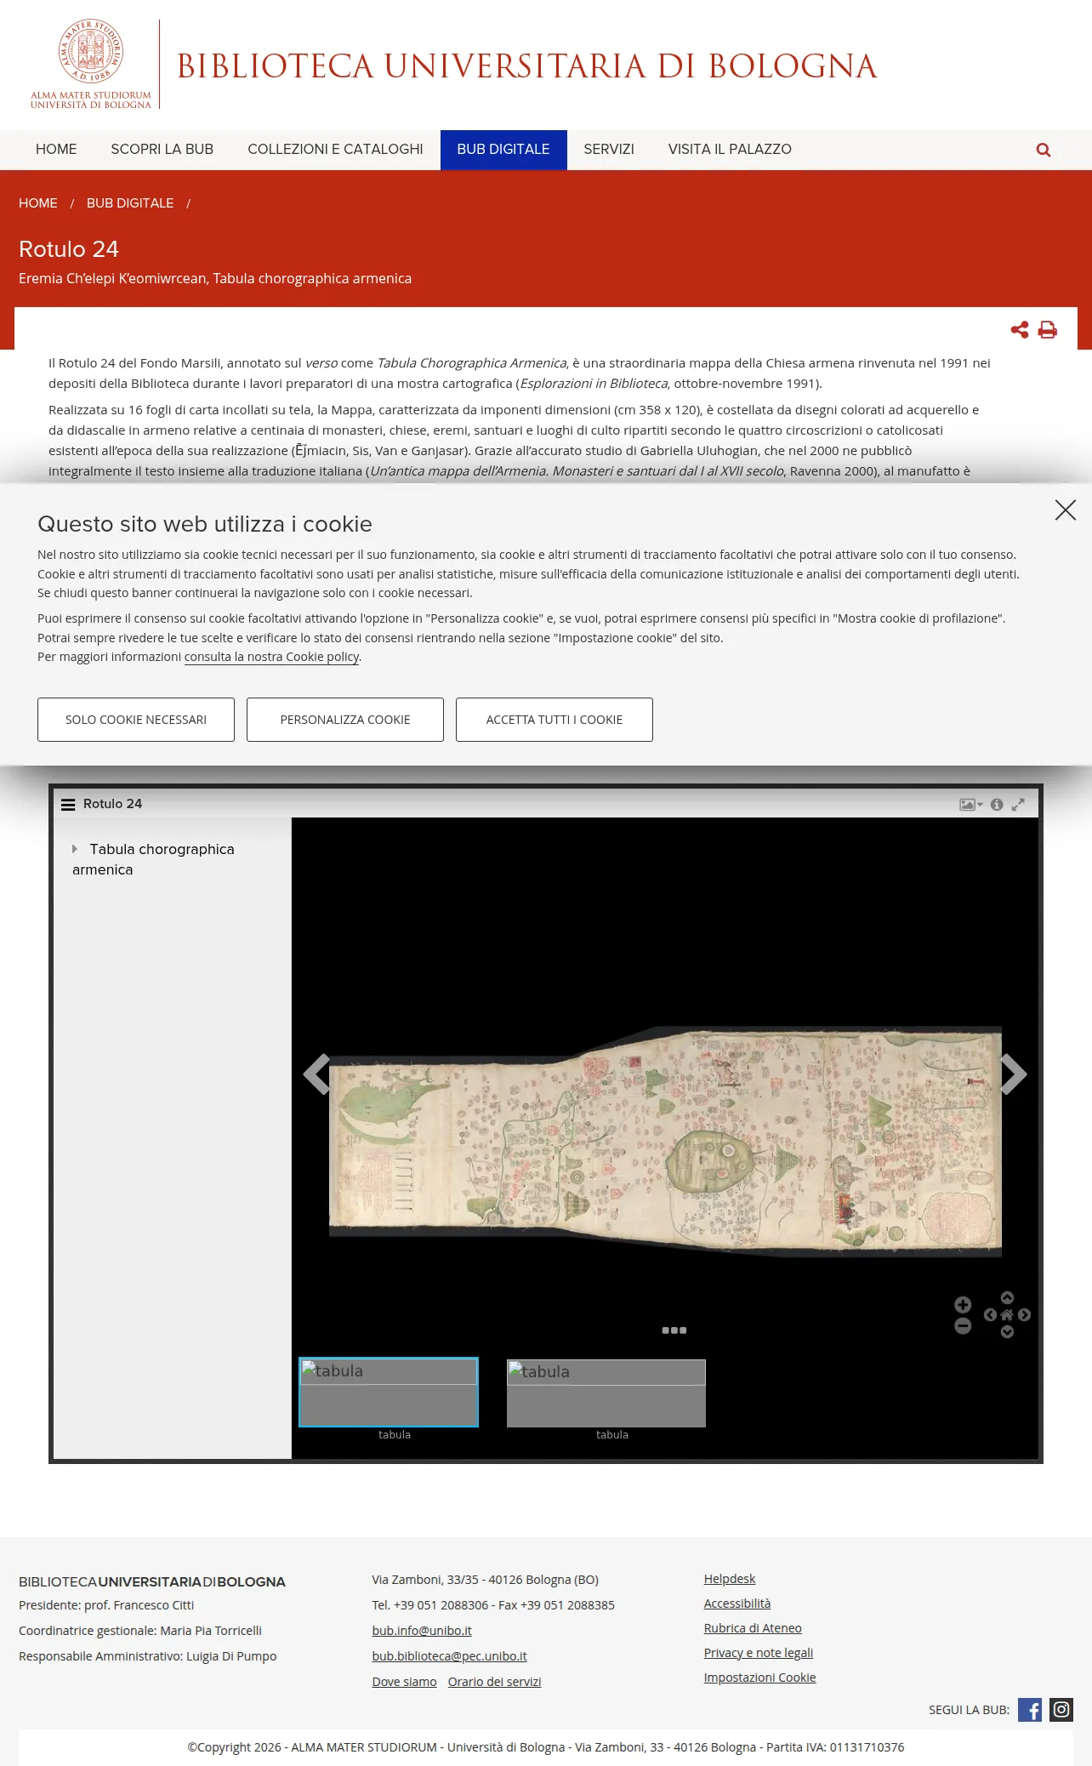Click PERSONALIZZA COOKIE button
Image resolution: width=1092 pixels, height=1766 pixels.
(345, 720)
